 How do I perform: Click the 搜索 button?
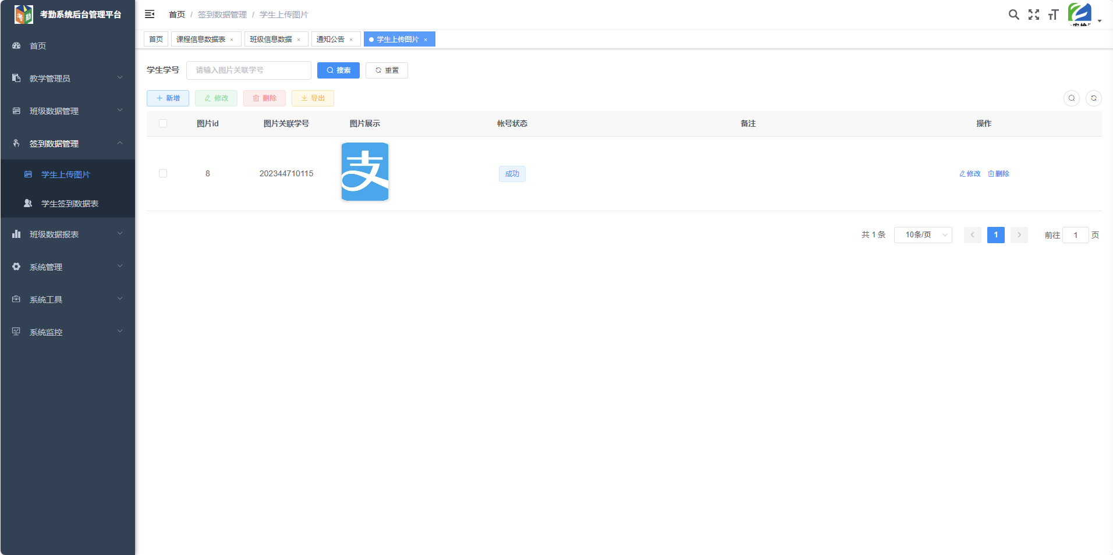pyautogui.click(x=338, y=70)
